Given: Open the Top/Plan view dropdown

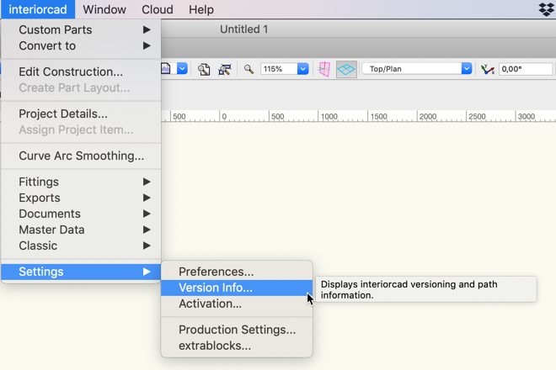Looking at the screenshot, I should pos(467,69).
